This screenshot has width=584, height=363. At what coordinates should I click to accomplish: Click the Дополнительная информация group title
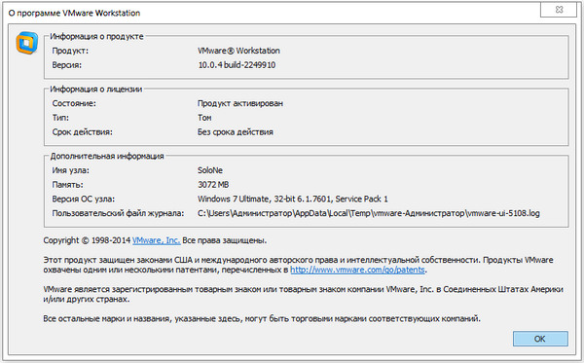pos(107,157)
